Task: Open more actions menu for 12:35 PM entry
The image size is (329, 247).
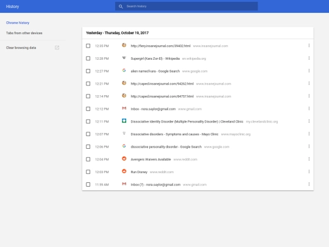Action: point(309,46)
